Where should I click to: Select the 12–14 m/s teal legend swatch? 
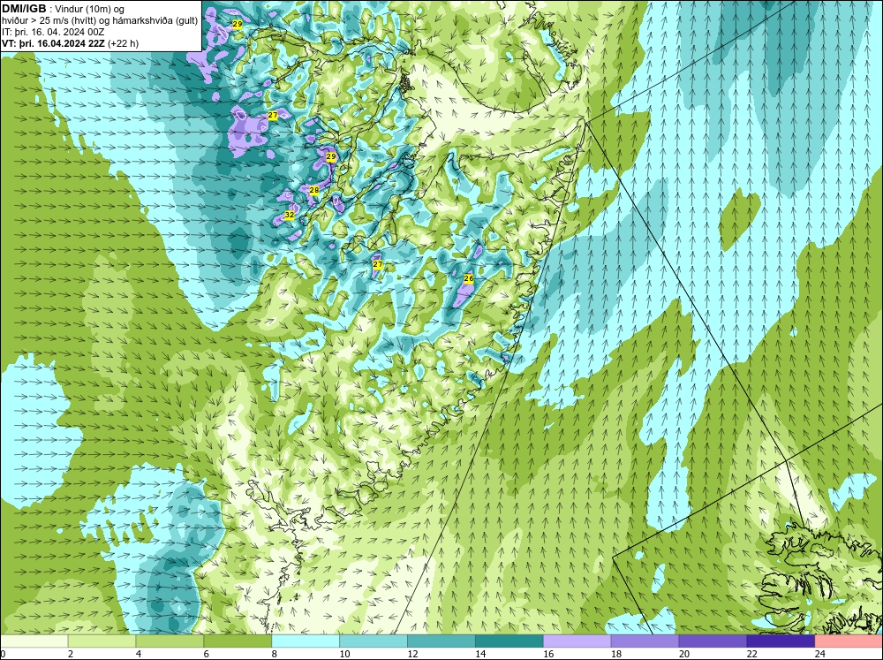click(441, 641)
